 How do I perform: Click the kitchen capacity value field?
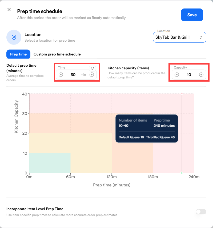189,75
